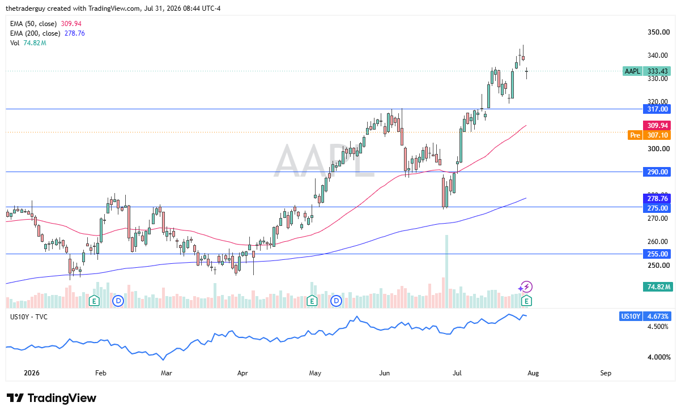Click the 300.00 price axis tick
Image resolution: width=681 pixels, height=415 pixels.
(x=658, y=149)
